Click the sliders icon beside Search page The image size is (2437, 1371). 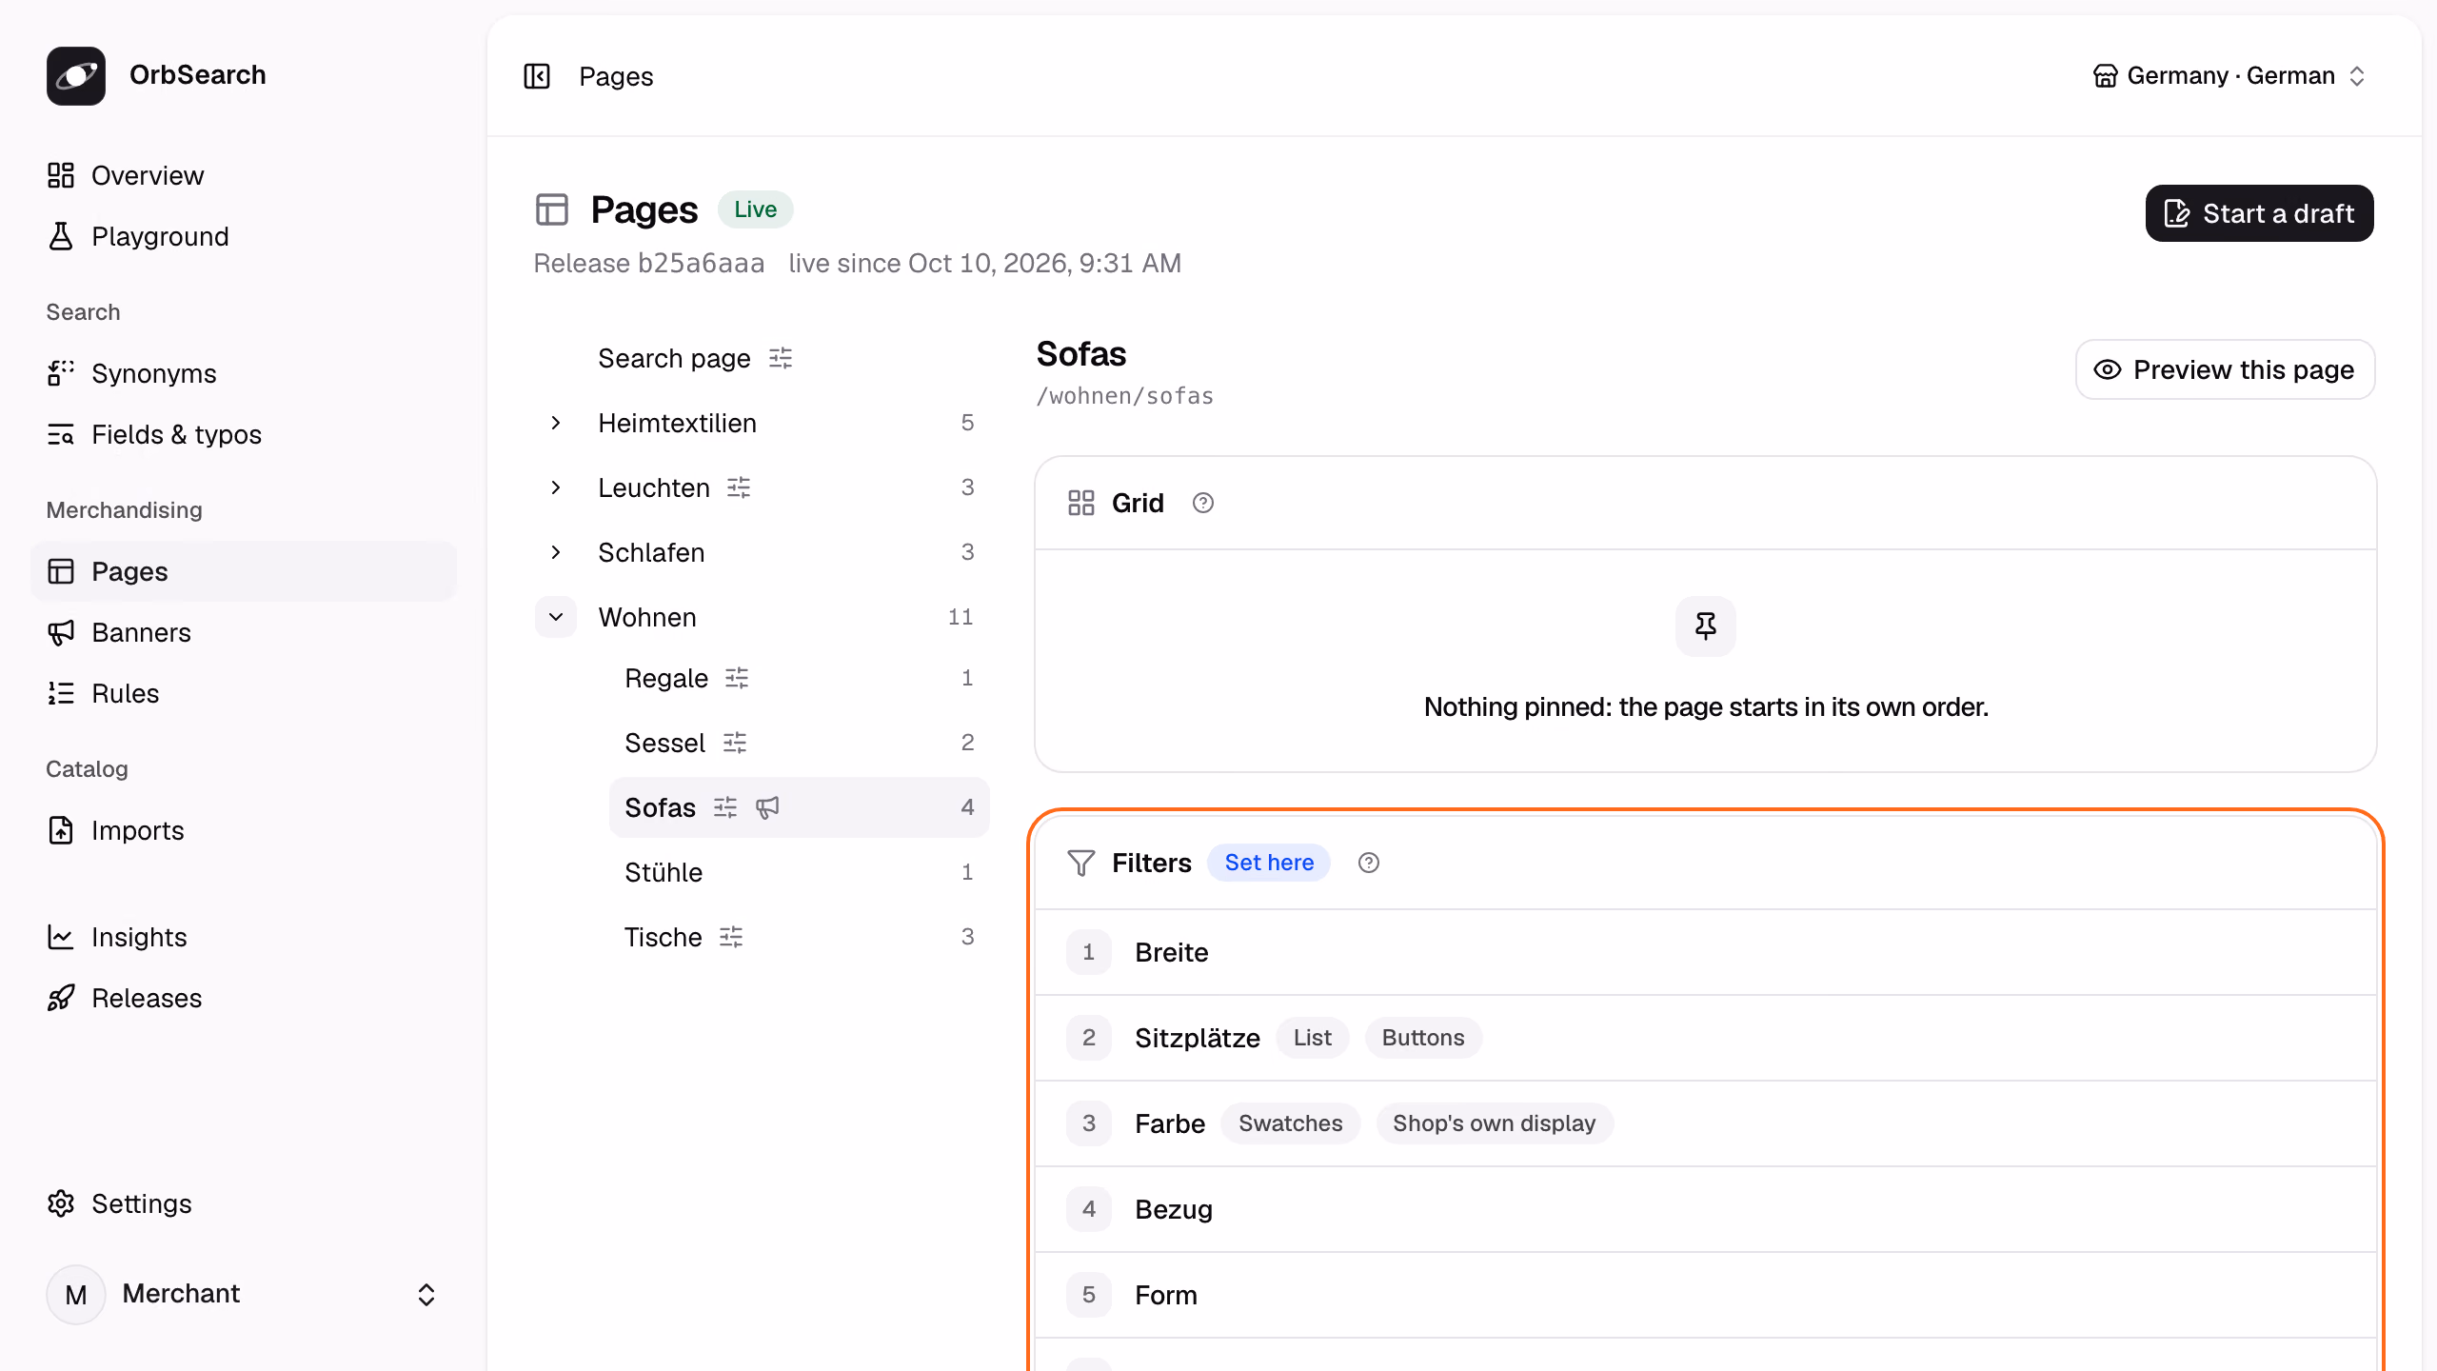[x=781, y=358]
